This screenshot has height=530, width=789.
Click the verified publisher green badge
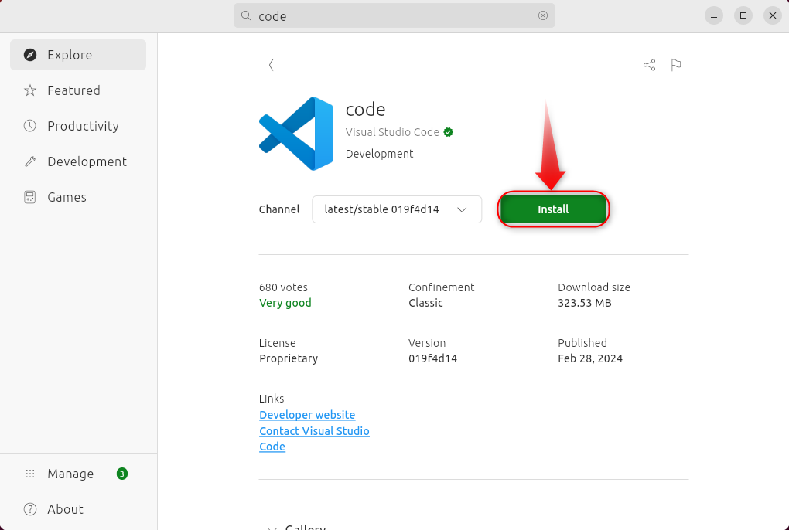(x=449, y=132)
